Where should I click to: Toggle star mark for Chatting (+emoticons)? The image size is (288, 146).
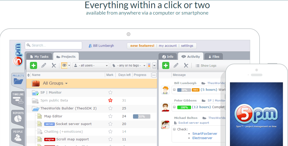click(110, 131)
